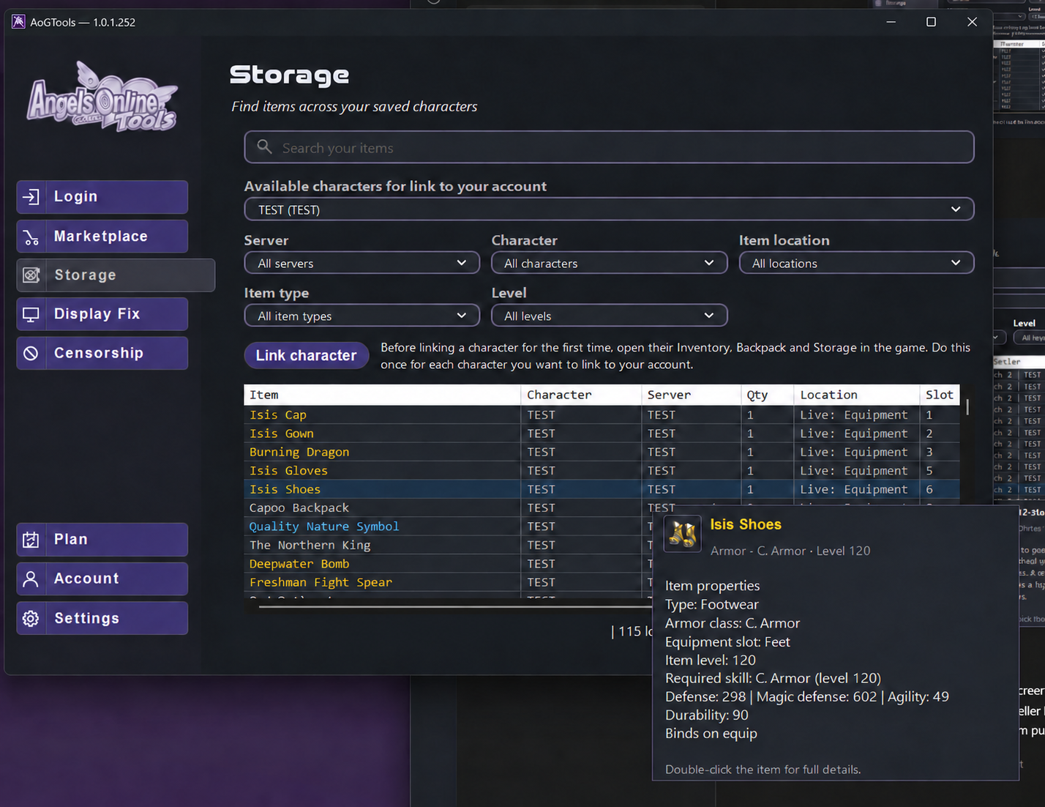Click the Login arrow icon in sidebar
This screenshot has width=1045, height=807.
click(31, 197)
